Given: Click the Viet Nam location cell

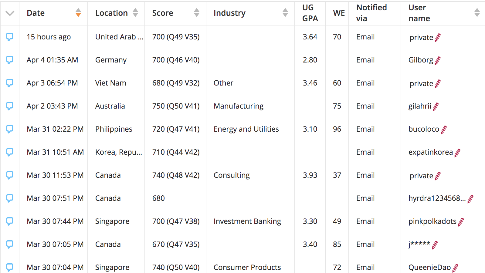Looking at the screenshot, I should pyautogui.click(x=110, y=83).
